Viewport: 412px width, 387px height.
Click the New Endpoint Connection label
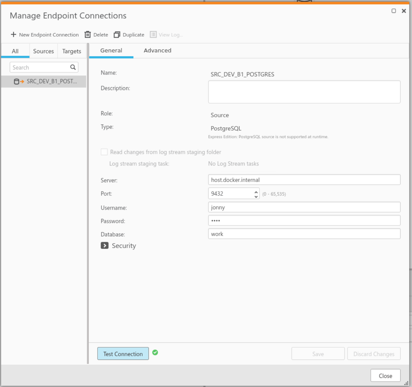coord(49,35)
